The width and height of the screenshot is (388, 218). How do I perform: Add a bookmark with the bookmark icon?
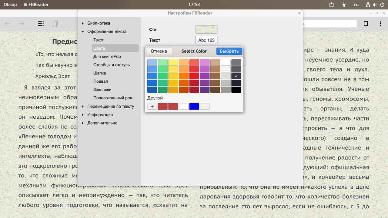tap(366, 24)
